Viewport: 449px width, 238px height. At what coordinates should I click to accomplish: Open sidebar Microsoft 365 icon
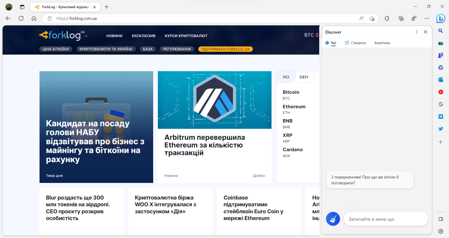(x=441, y=67)
